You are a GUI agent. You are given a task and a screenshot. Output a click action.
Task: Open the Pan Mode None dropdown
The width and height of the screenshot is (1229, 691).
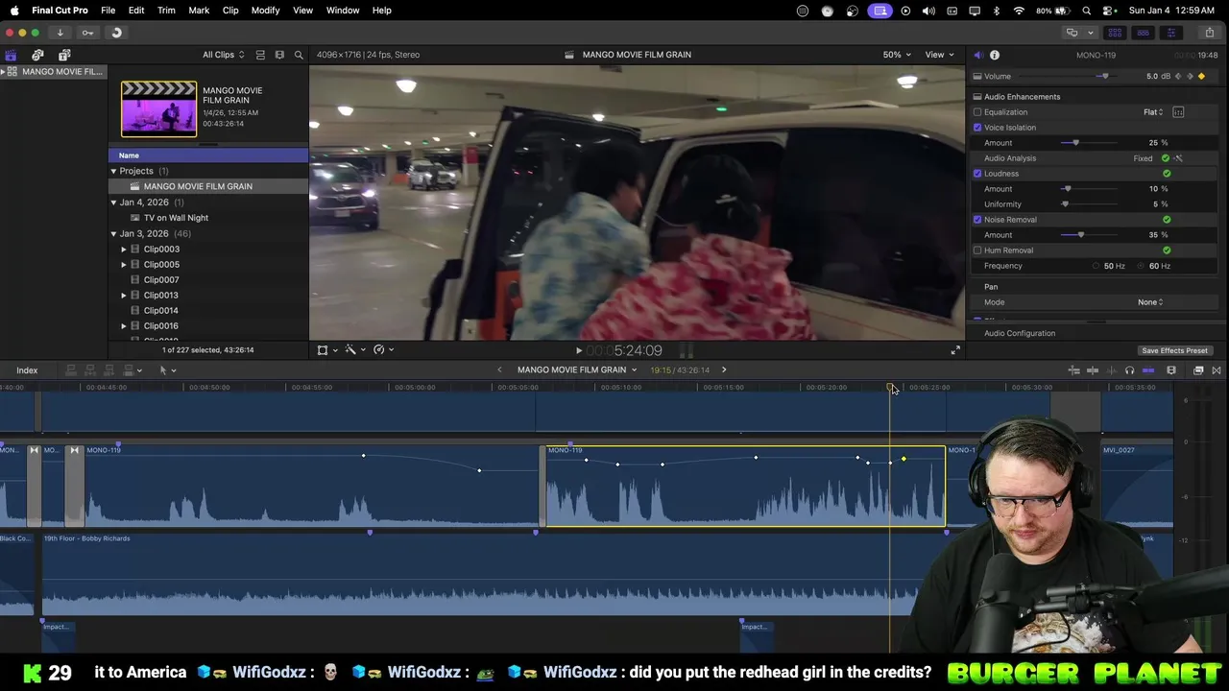coord(1150,302)
